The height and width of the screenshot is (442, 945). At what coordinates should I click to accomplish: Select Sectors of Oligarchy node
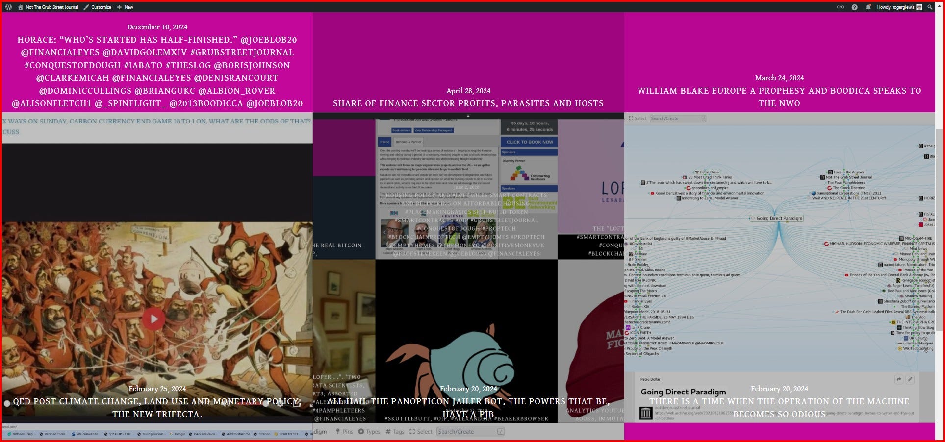click(x=642, y=354)
